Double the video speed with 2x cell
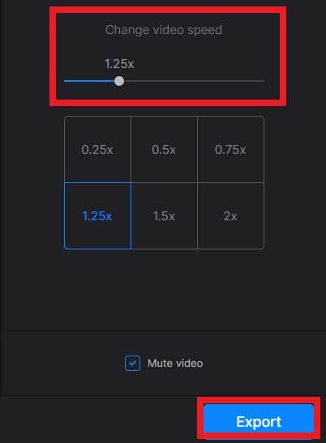The height and width of the screenshot is (443, 326). point(230,216)
